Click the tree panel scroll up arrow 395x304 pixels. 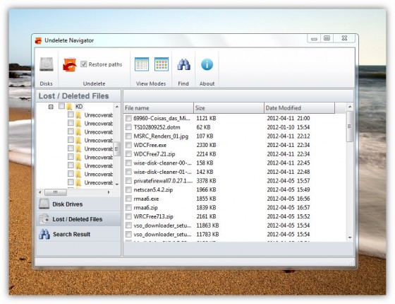[117, 107]
